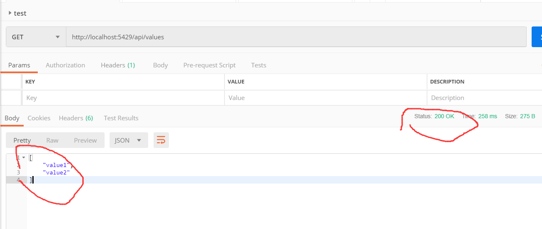The width and height of the screenshot is (542, 229).
Task: Select the response Body tab
Action: tap(12, 118)
